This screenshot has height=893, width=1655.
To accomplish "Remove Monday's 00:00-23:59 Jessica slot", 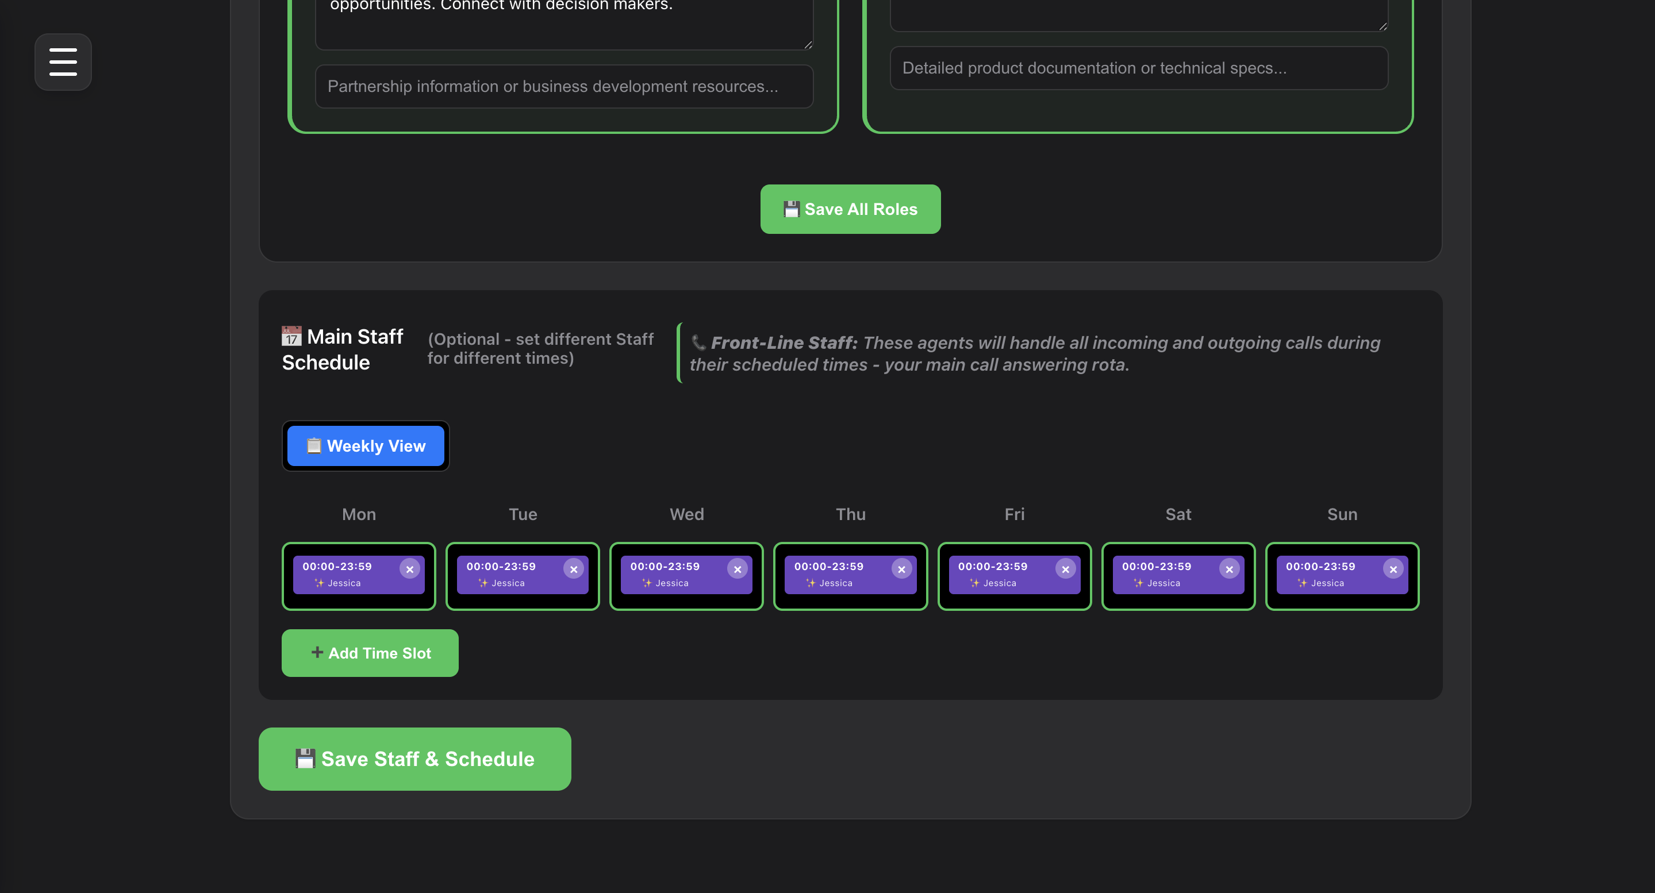I will (410, 569).
